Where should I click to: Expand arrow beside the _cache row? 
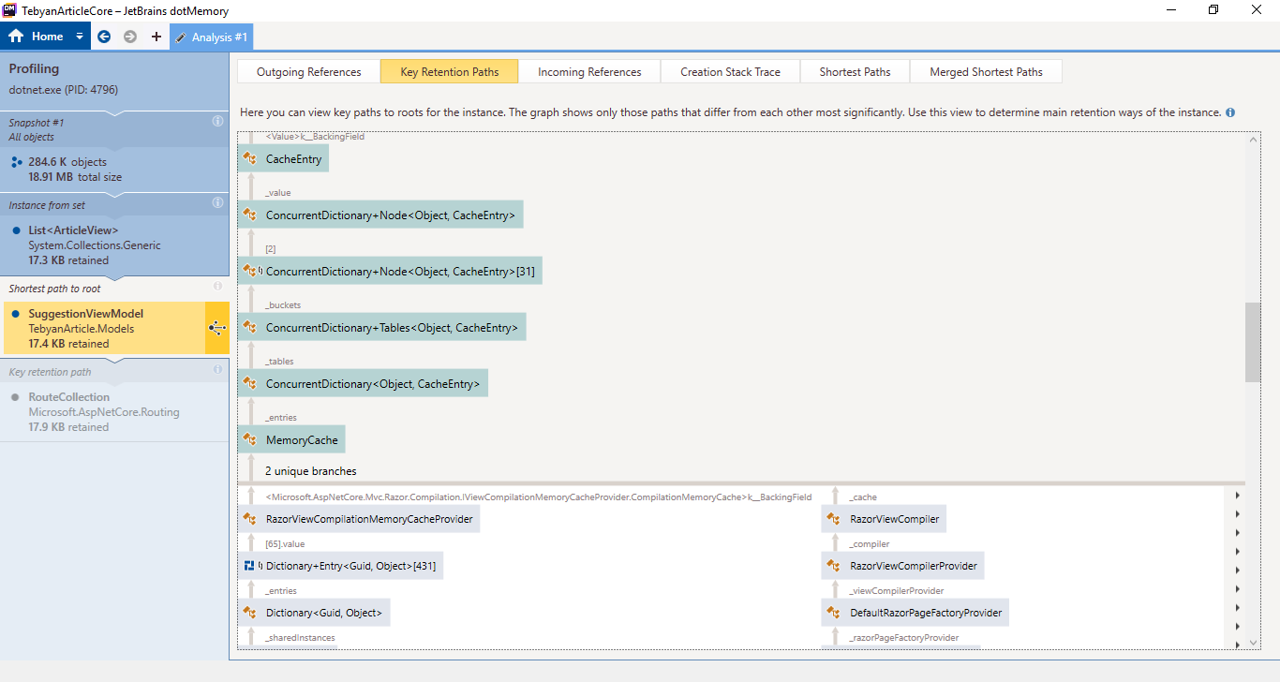(1238, 496)
